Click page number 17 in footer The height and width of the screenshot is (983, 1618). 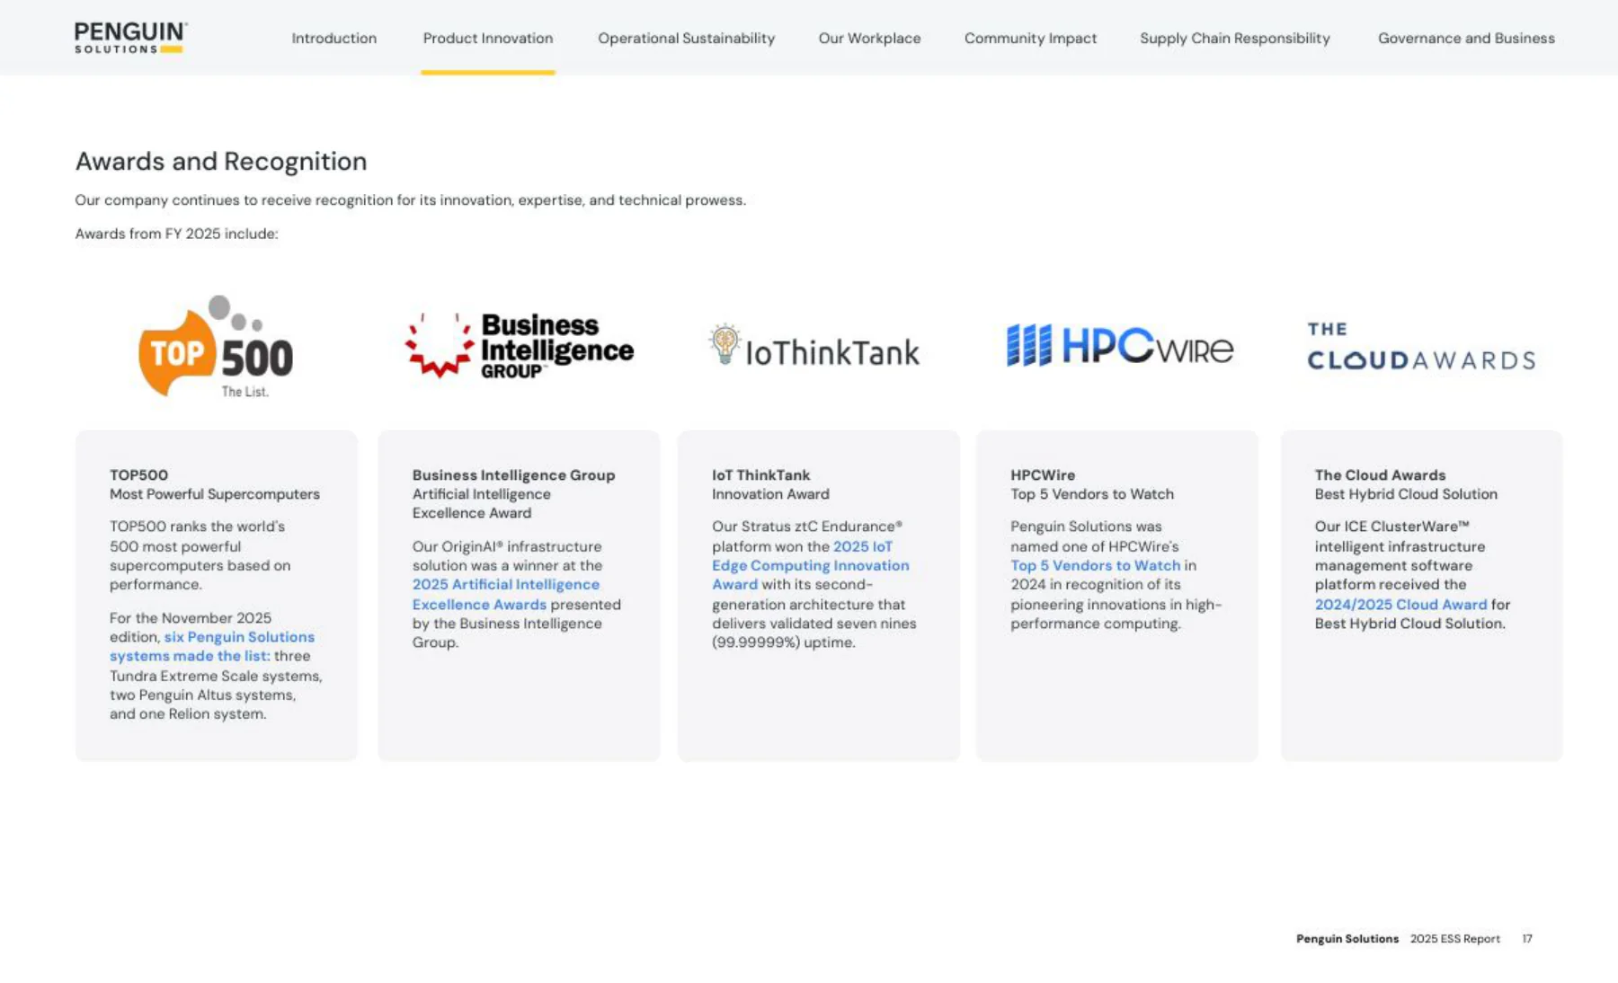[x=1526, y=938]
